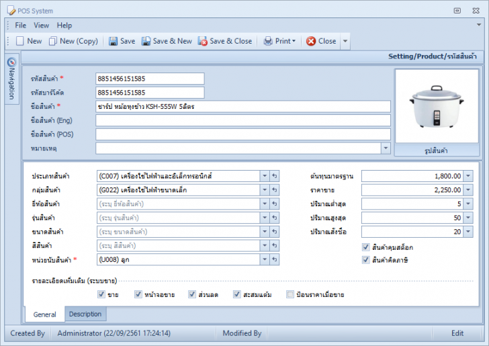Click the Print printer icon

click(x=268, y=41)
